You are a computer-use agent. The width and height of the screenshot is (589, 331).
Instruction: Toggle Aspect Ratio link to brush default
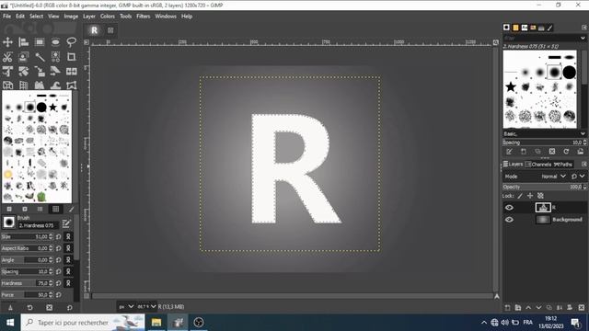click(x=68, y=248)
